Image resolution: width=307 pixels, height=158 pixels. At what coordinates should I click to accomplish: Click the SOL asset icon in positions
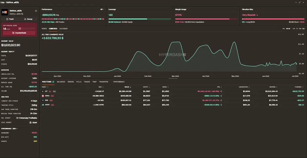(x=43, y=100)
